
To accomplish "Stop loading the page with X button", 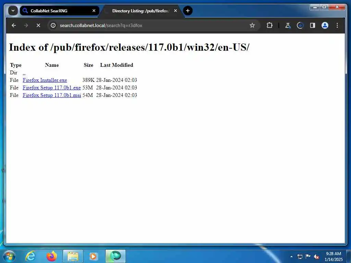I will click(x=38, y=25).
